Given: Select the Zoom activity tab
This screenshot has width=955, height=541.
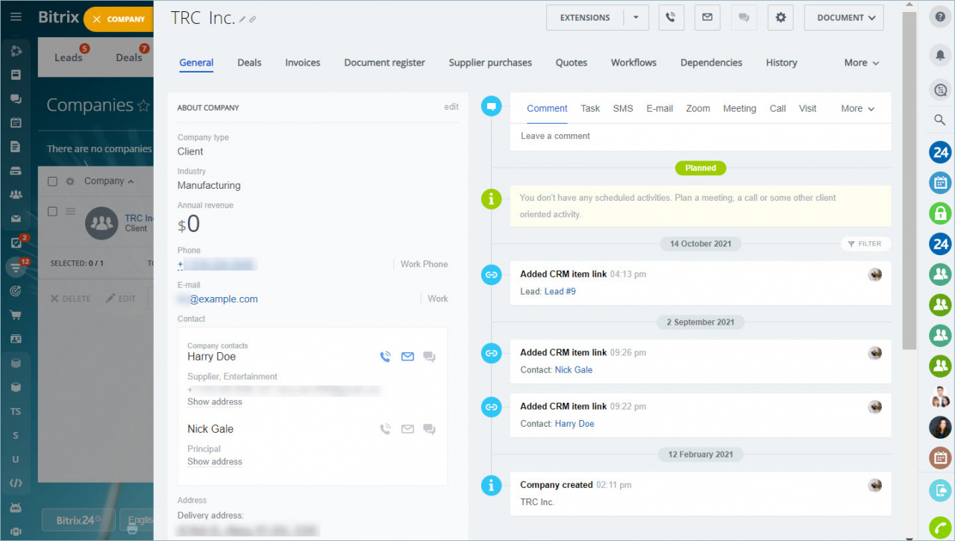Looking at the screenshot, I should coord(698,108).
